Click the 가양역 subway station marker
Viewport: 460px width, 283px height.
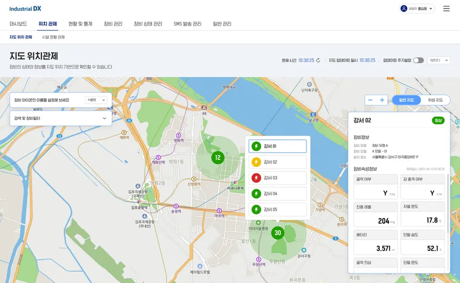320,205
